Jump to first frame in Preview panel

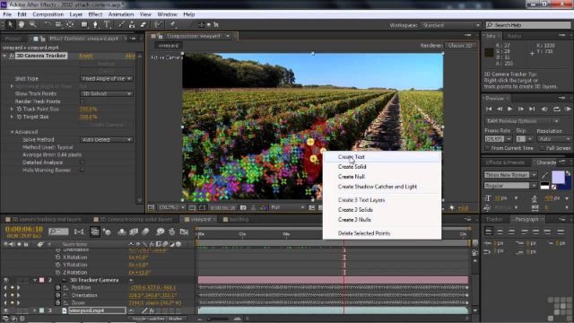tap(489, 109)
